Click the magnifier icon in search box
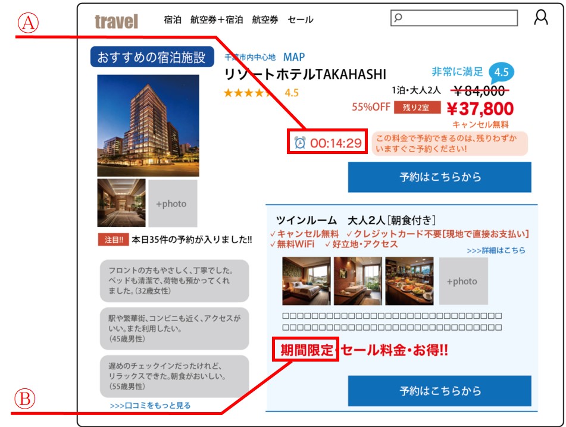 click(x=399, y=18)
